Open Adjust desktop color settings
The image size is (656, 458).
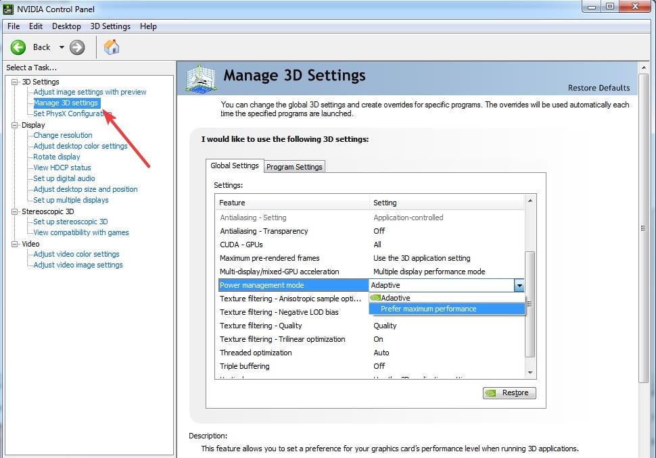(x=80, y=146)
